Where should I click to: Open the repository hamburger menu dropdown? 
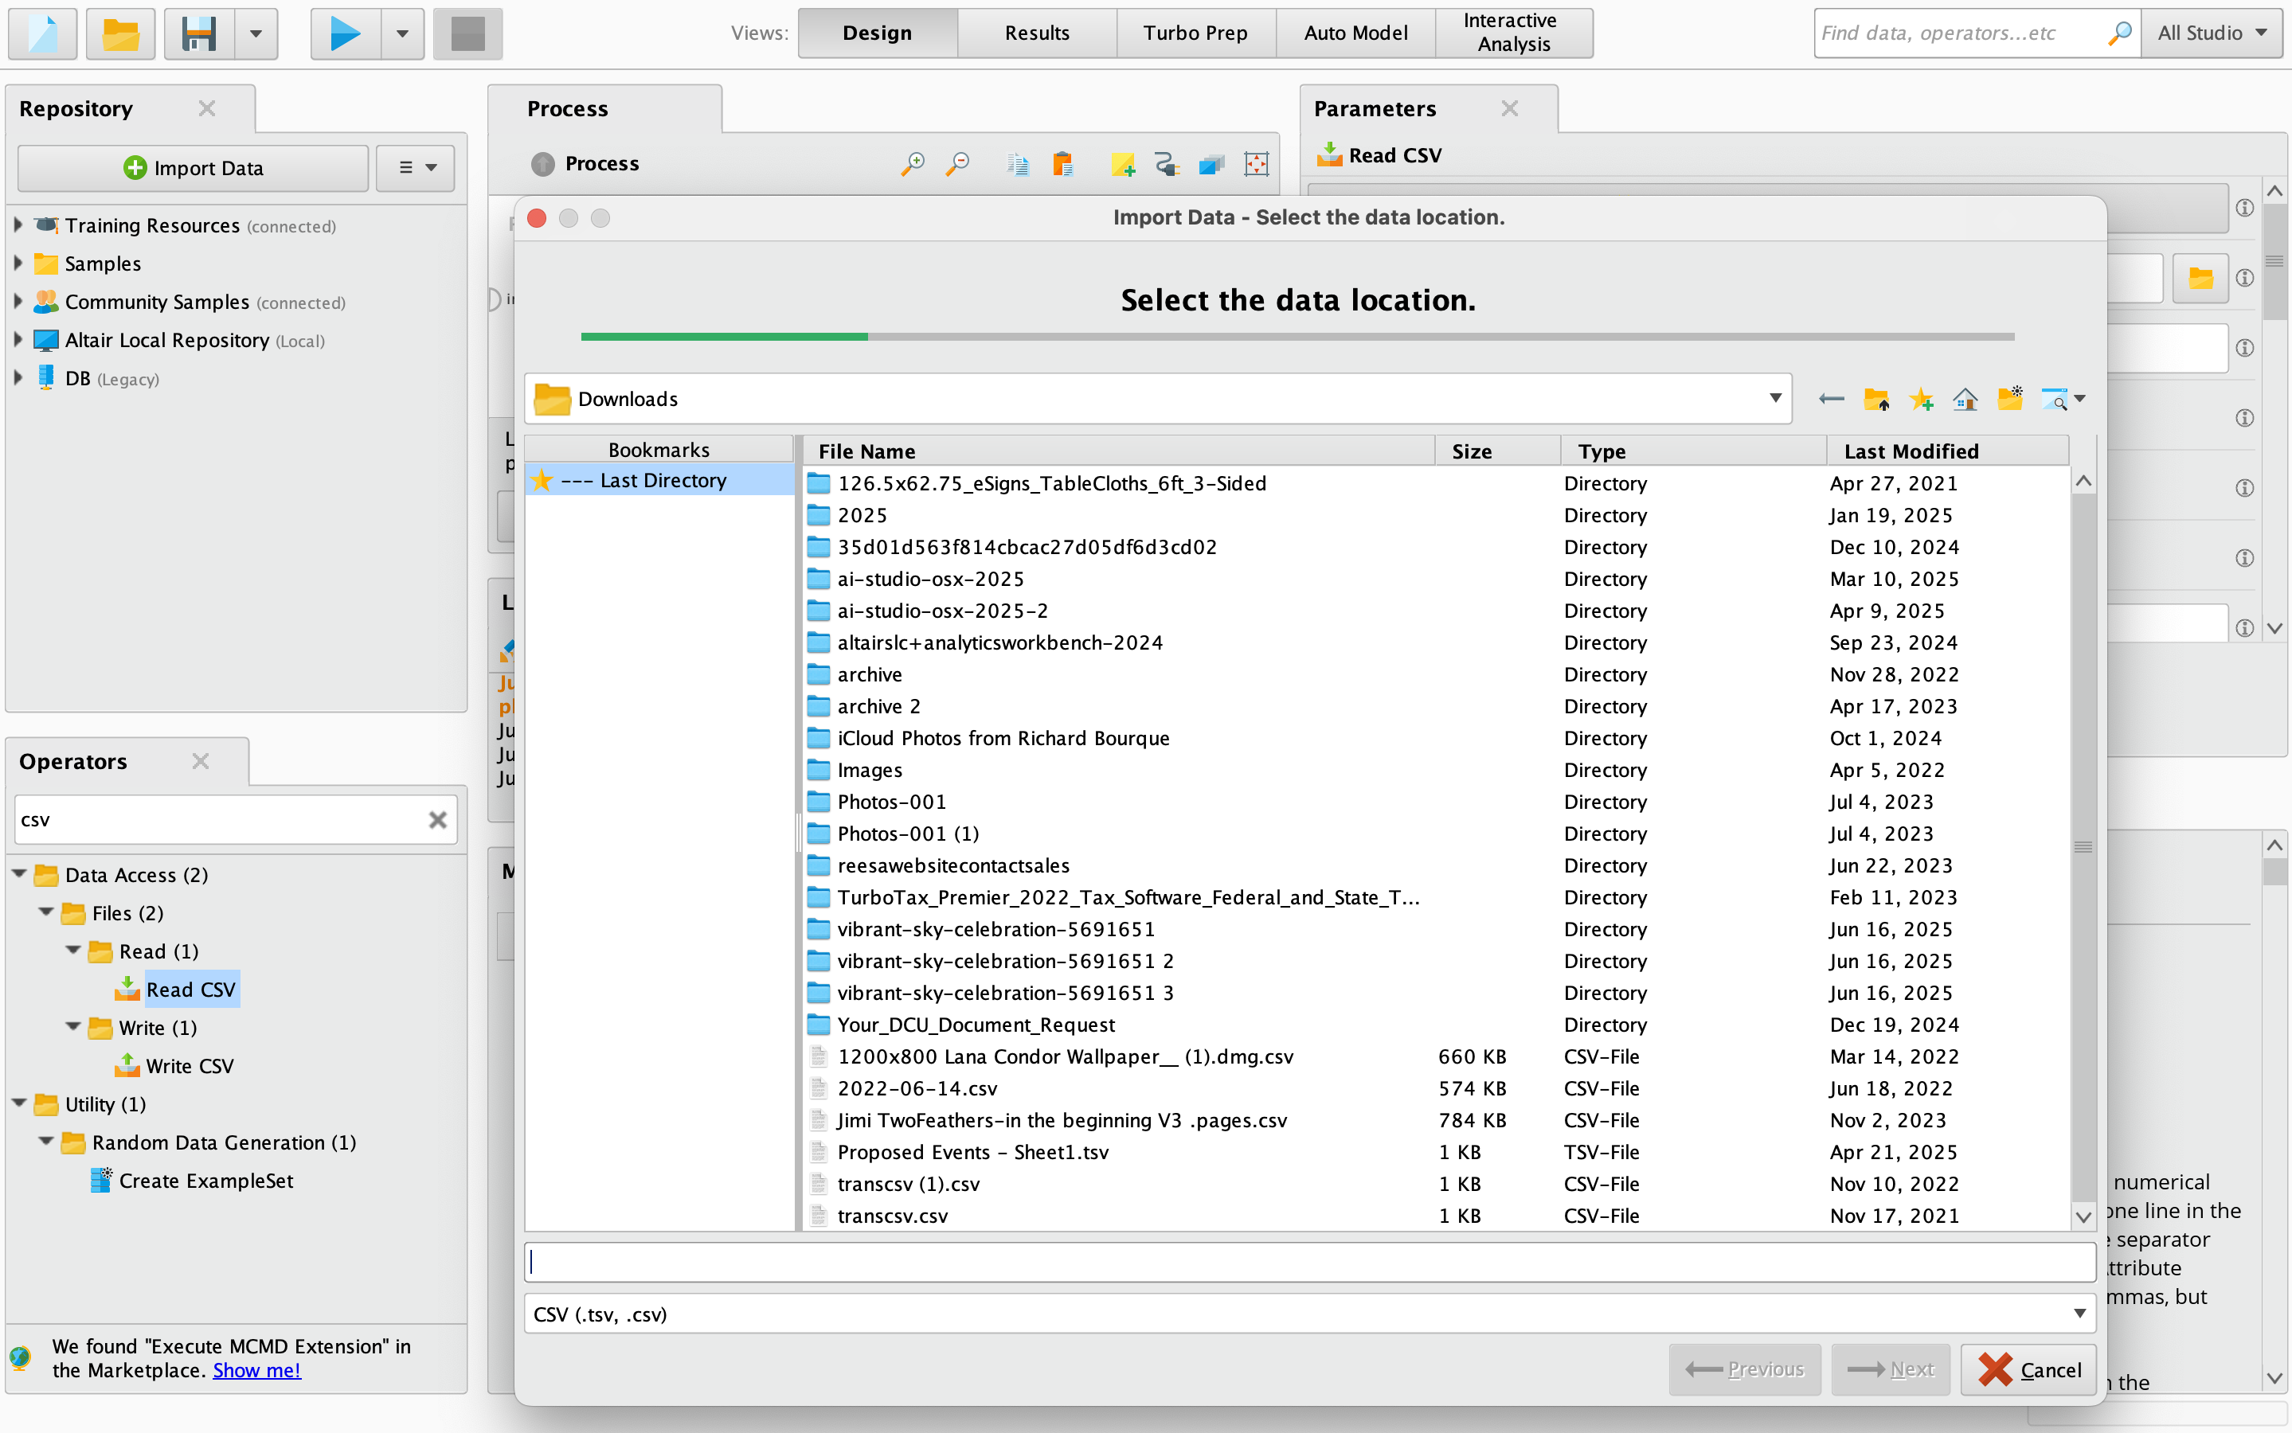click(415, 168)
